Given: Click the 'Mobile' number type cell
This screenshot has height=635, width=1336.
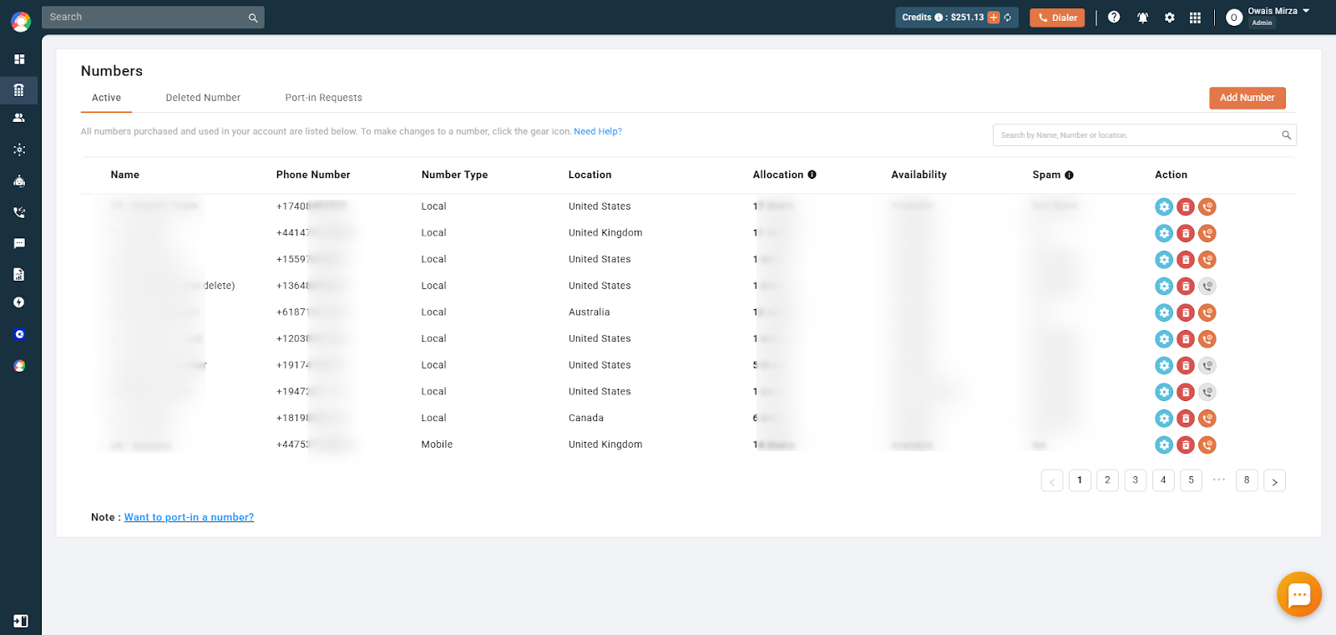Looking at the screenshot, I should pos(437,444).
